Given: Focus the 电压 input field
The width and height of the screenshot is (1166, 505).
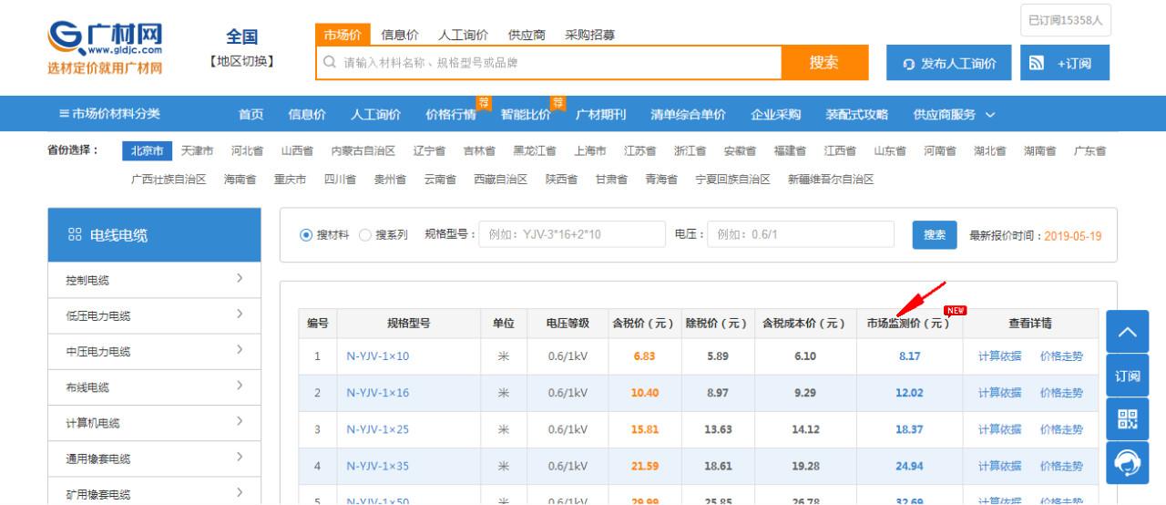Looking at the screenshot, I should pyautogui.click(x=801, y=234).
